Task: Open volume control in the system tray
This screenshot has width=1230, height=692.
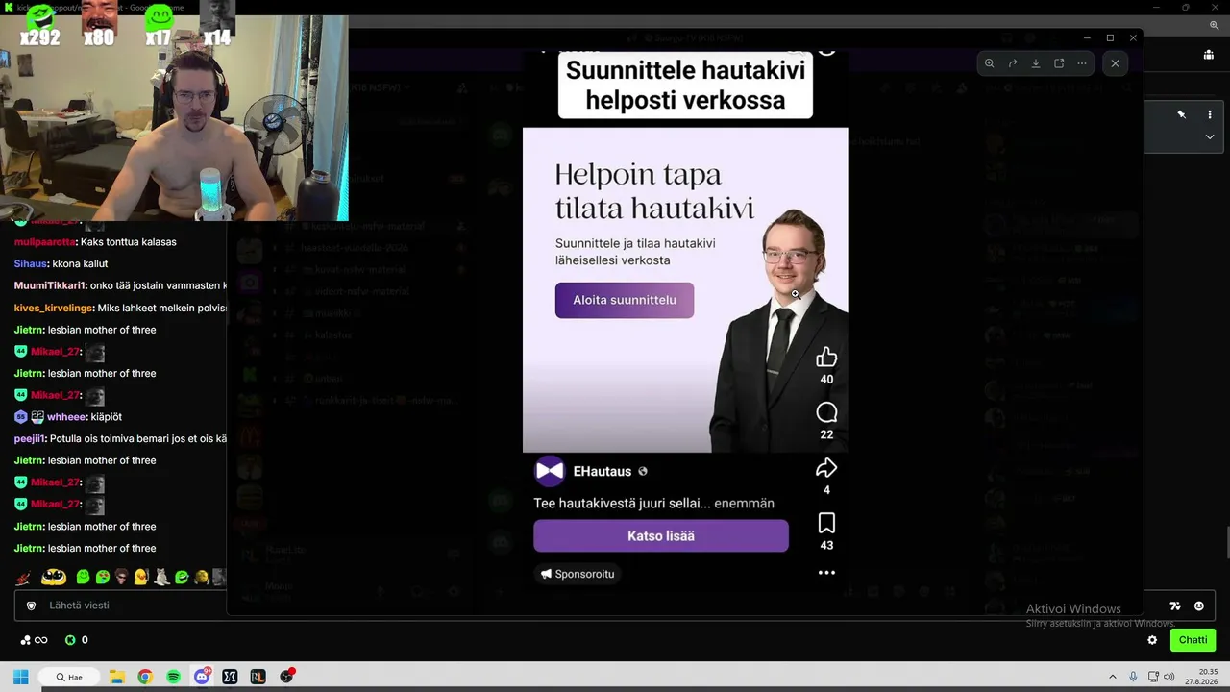Action: 1169,677
